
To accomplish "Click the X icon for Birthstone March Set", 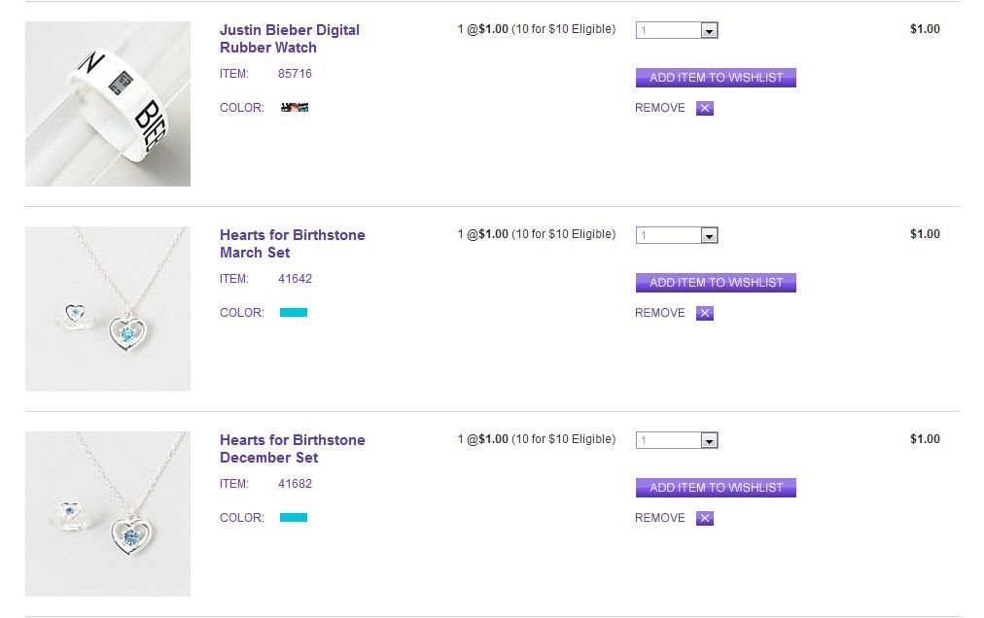I will tap(705, 313).
